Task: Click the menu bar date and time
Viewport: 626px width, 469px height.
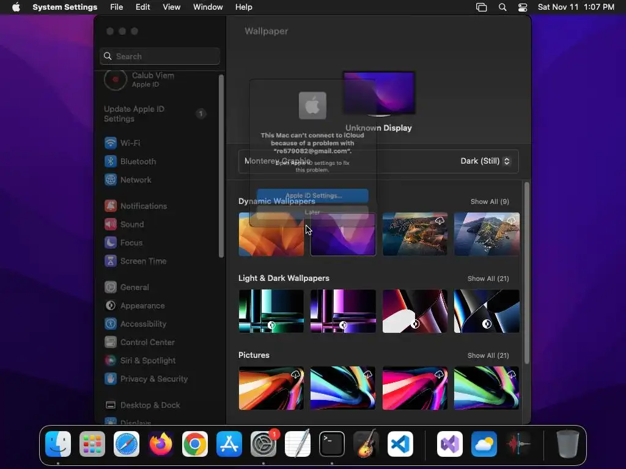Action: point(576,7)
